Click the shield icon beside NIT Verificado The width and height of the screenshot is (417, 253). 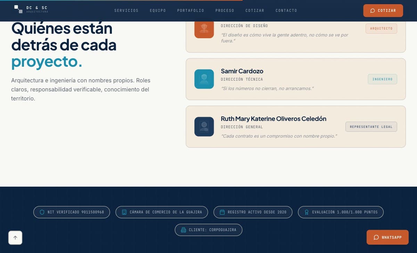(42, 212)
